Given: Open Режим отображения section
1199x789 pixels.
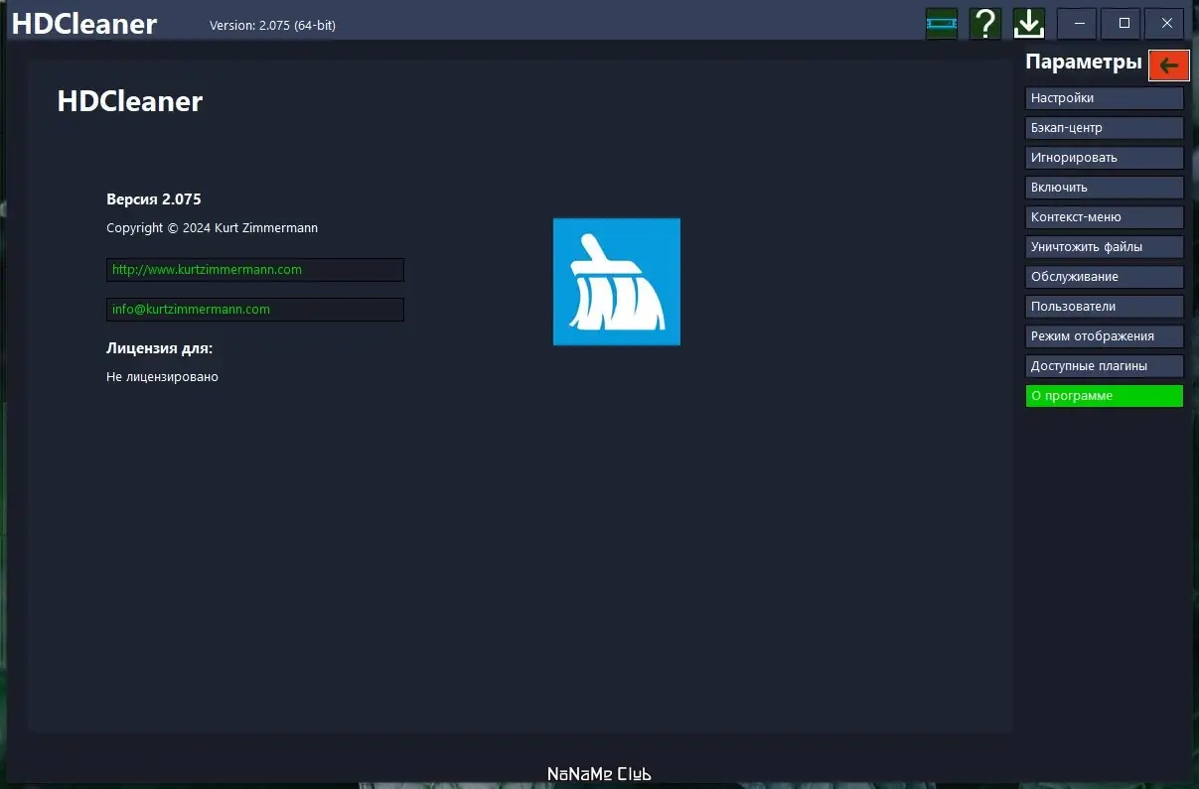Looking at the screenshot, I should pyautogui.click(x=1105, y=336).
